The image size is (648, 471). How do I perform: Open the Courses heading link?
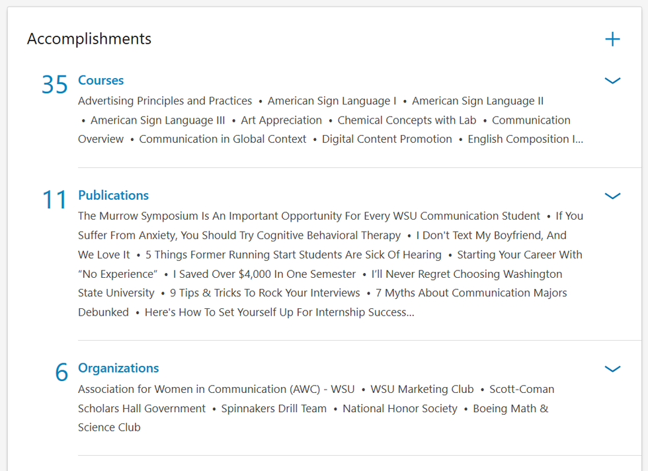tap(101, 80)
